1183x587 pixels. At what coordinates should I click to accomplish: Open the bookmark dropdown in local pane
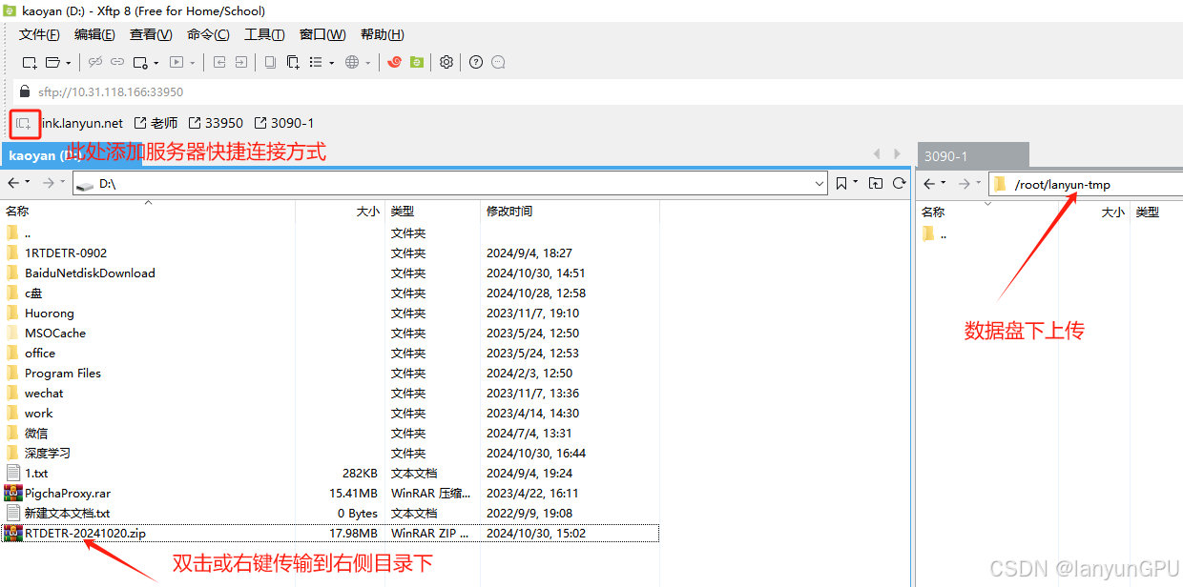tap(855, 183)
